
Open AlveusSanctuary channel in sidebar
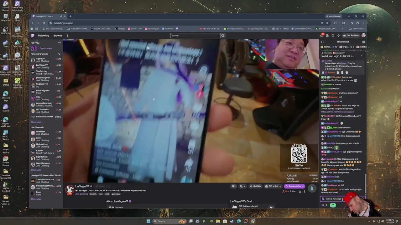(x=46, y=104)
